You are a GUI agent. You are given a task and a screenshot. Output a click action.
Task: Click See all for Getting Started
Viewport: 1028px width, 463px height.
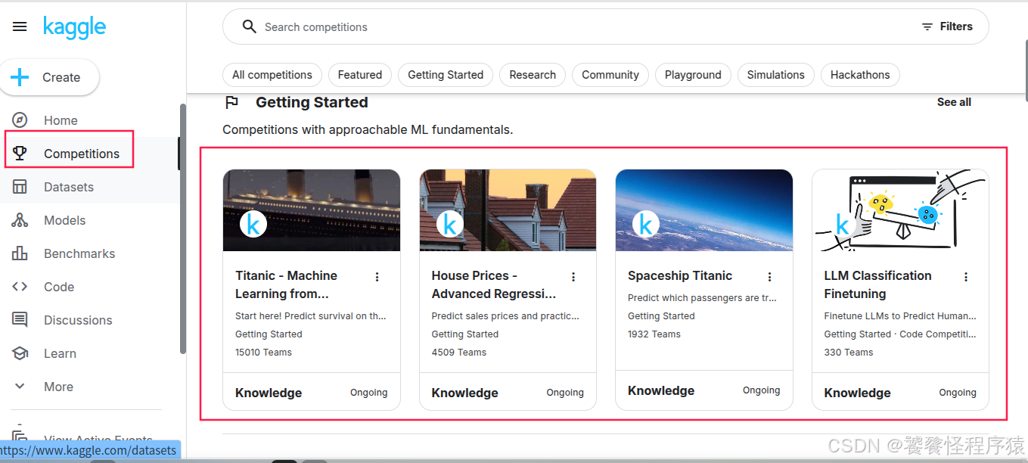[954, 102]
